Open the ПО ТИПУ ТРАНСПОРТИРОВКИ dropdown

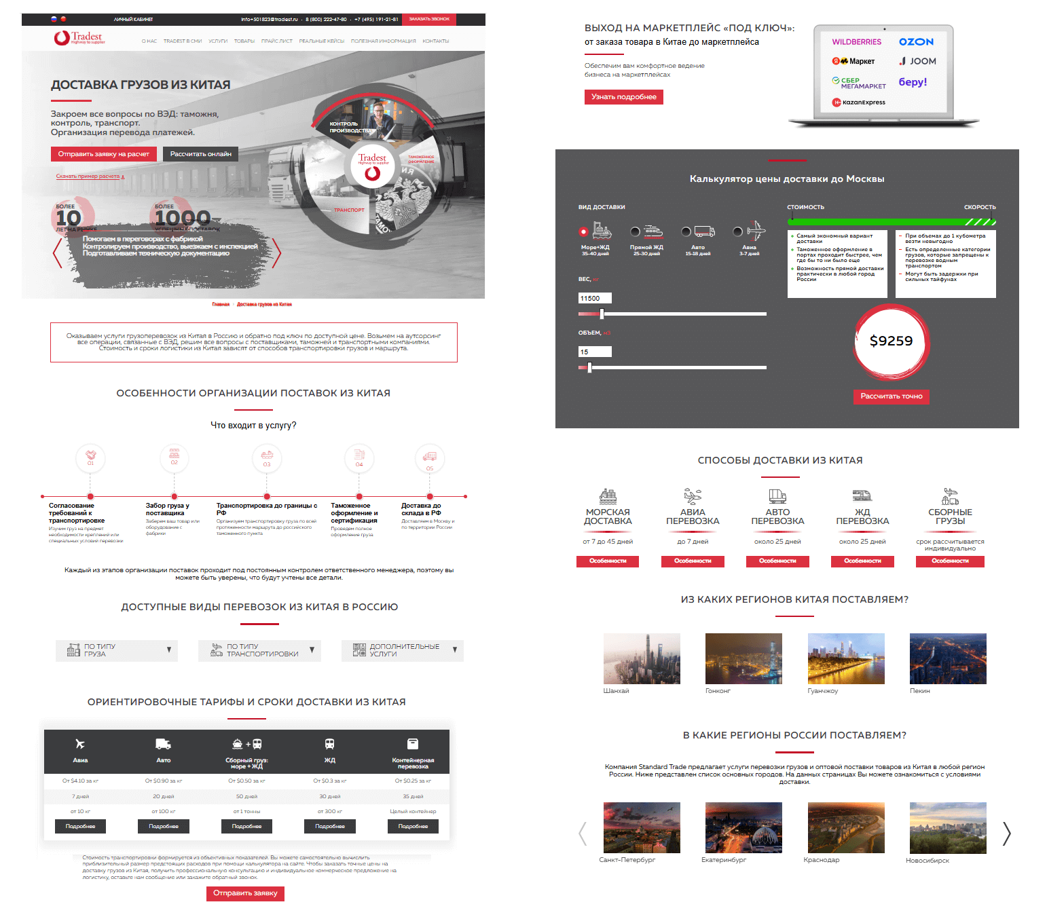[x=259, y=650]
